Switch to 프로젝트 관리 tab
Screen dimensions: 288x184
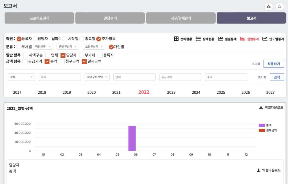click(x=39, y=18)
